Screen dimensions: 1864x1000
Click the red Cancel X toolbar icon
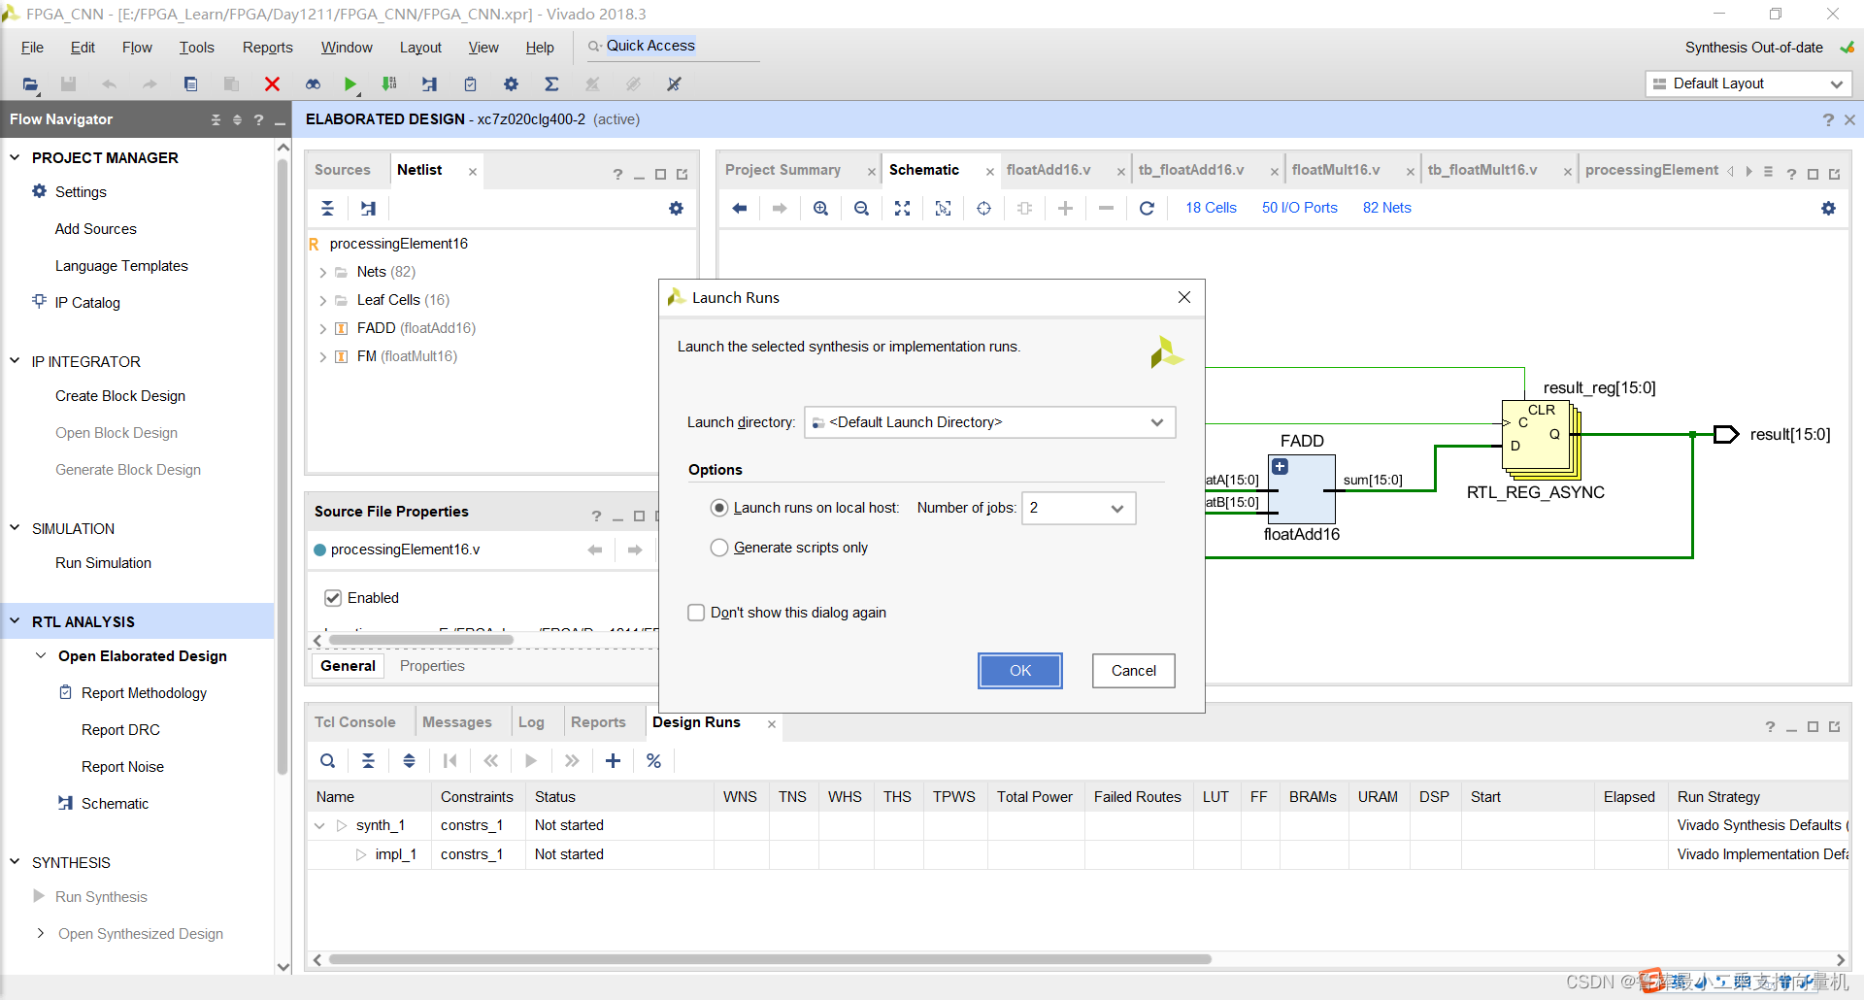point(272,84)
